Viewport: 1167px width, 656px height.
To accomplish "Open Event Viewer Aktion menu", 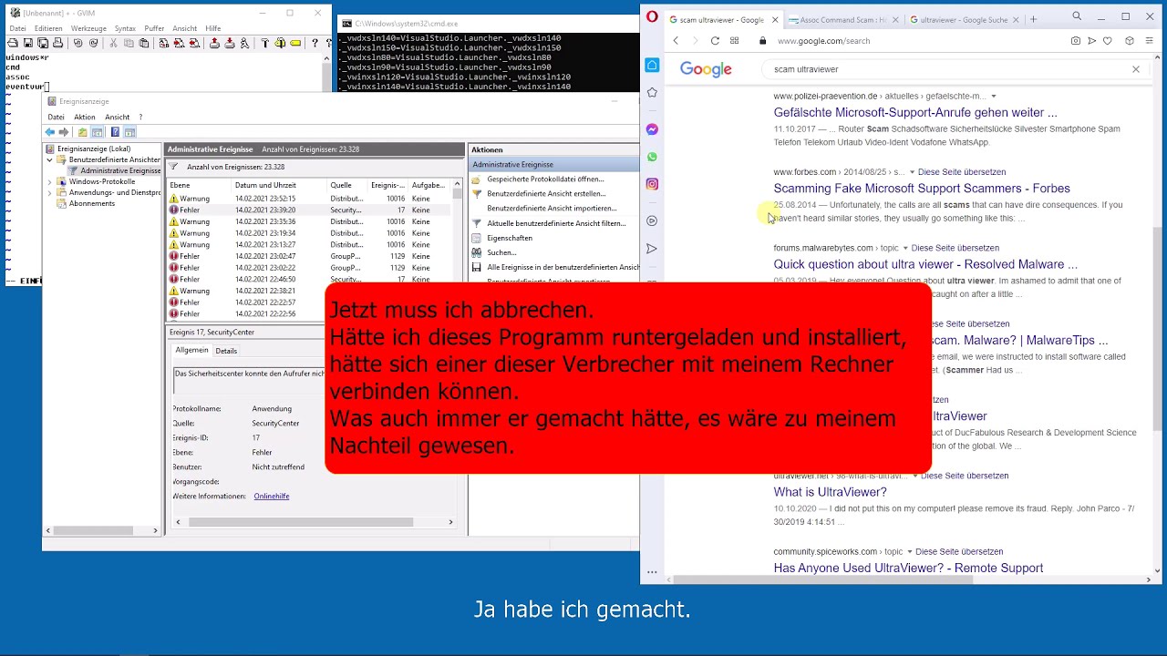I will 84,118.
